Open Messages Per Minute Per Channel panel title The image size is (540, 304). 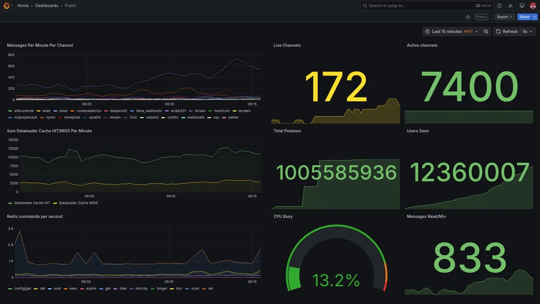coord(40,45)
